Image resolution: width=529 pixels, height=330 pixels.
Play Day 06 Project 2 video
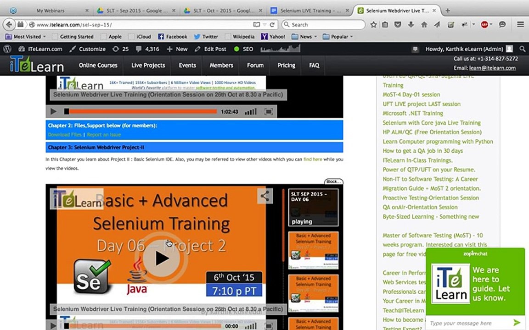(161, 258)
